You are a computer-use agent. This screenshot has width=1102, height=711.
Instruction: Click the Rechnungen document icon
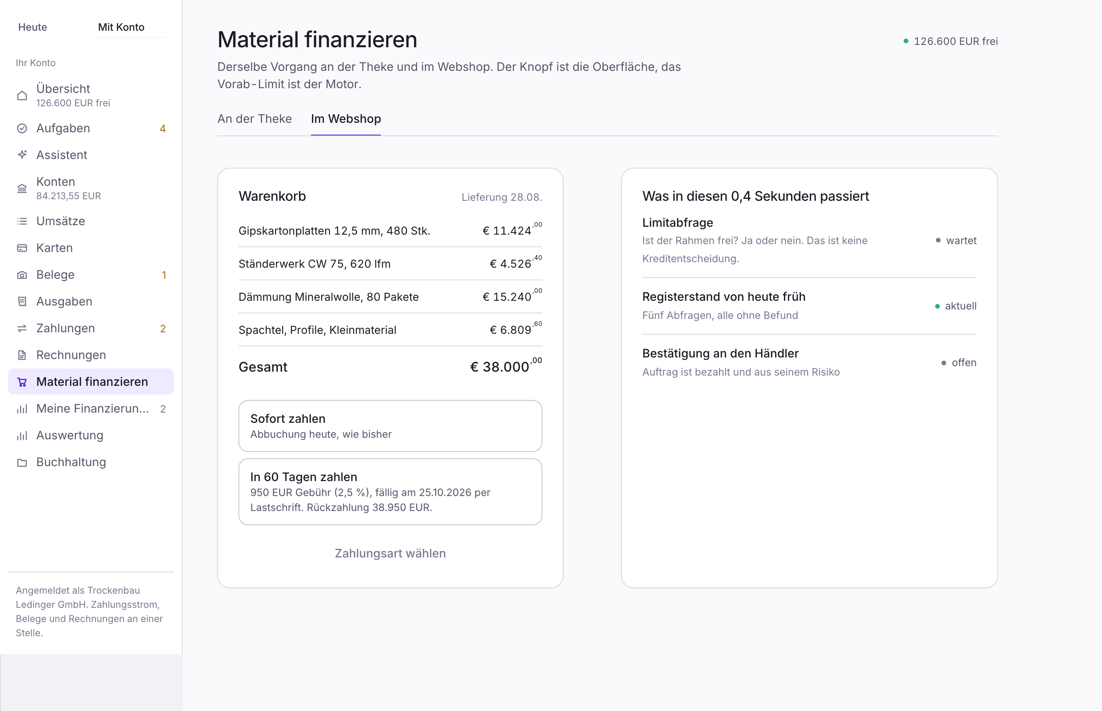pos(22,355)
